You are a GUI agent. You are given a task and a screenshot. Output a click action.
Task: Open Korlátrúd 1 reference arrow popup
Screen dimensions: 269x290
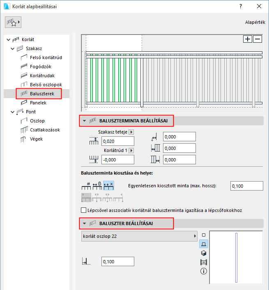(x=131, y=150)
